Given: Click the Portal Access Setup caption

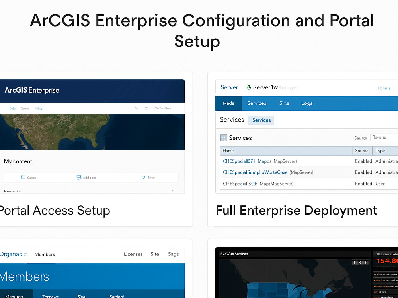Looking at the screenshot, I should 55,210.
